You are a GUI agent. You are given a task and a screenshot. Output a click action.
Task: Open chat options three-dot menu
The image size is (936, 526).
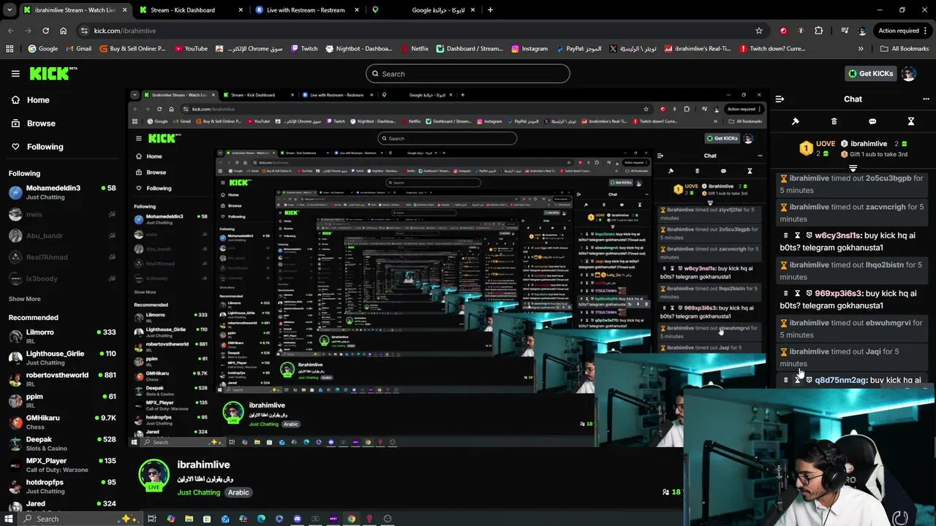[926, 99]
